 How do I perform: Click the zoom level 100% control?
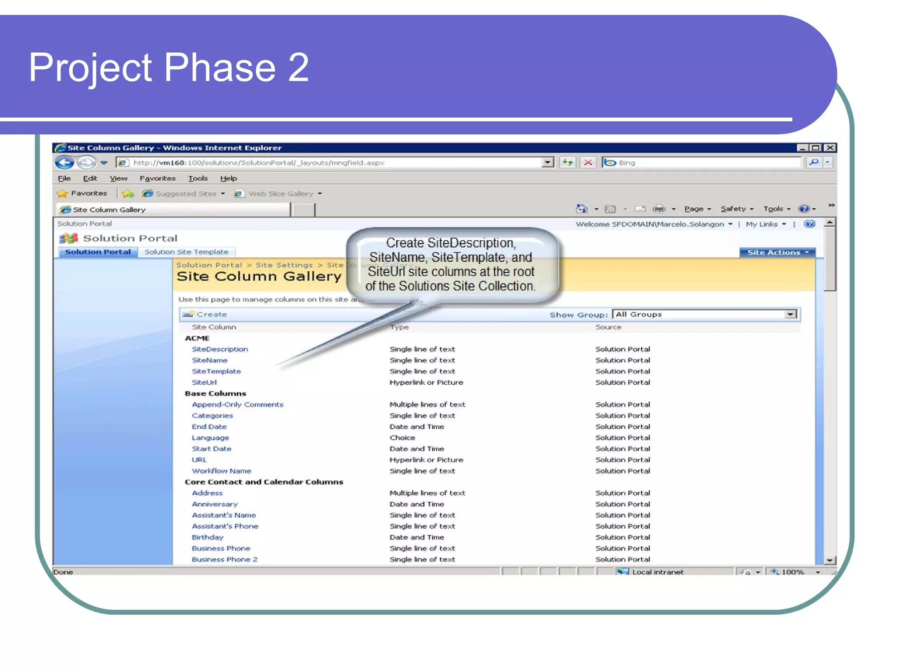[x=794, y=572]
